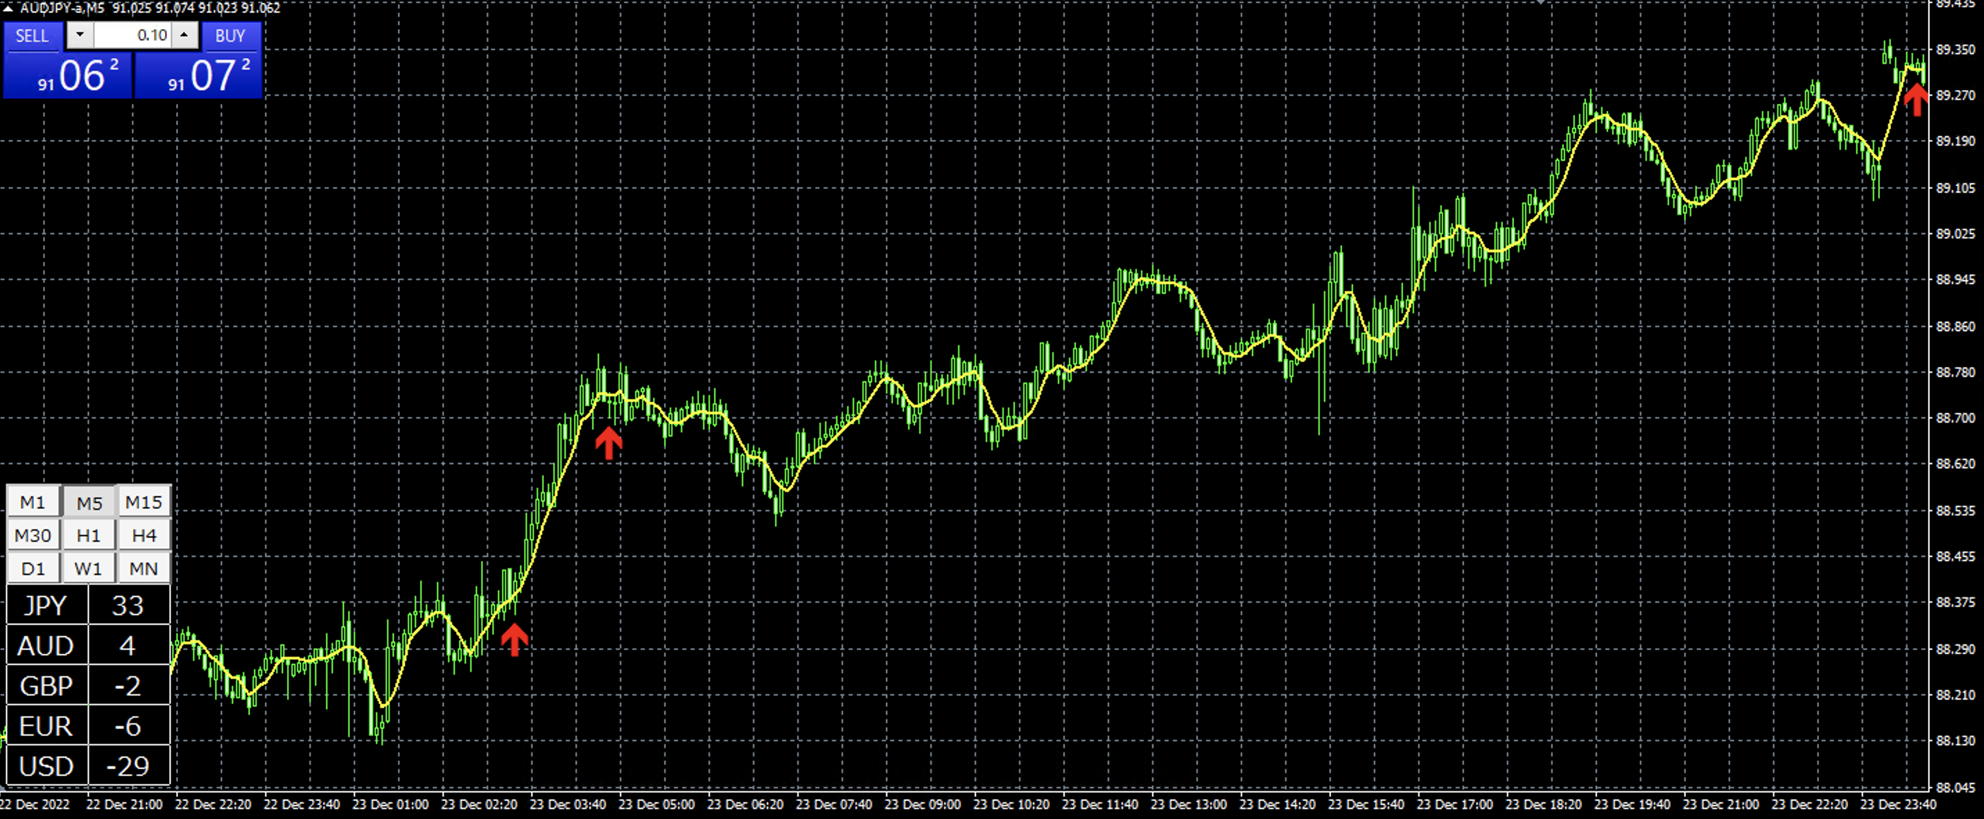Viewport: 1984px width, 819px height.
Task: Click the red arrow near 23 Dec 02:20
Action: (514, 639)
